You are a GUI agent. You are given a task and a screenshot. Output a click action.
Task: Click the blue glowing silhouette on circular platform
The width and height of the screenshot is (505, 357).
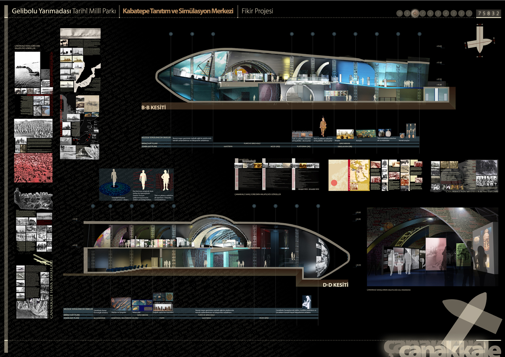tap(114, 180)
